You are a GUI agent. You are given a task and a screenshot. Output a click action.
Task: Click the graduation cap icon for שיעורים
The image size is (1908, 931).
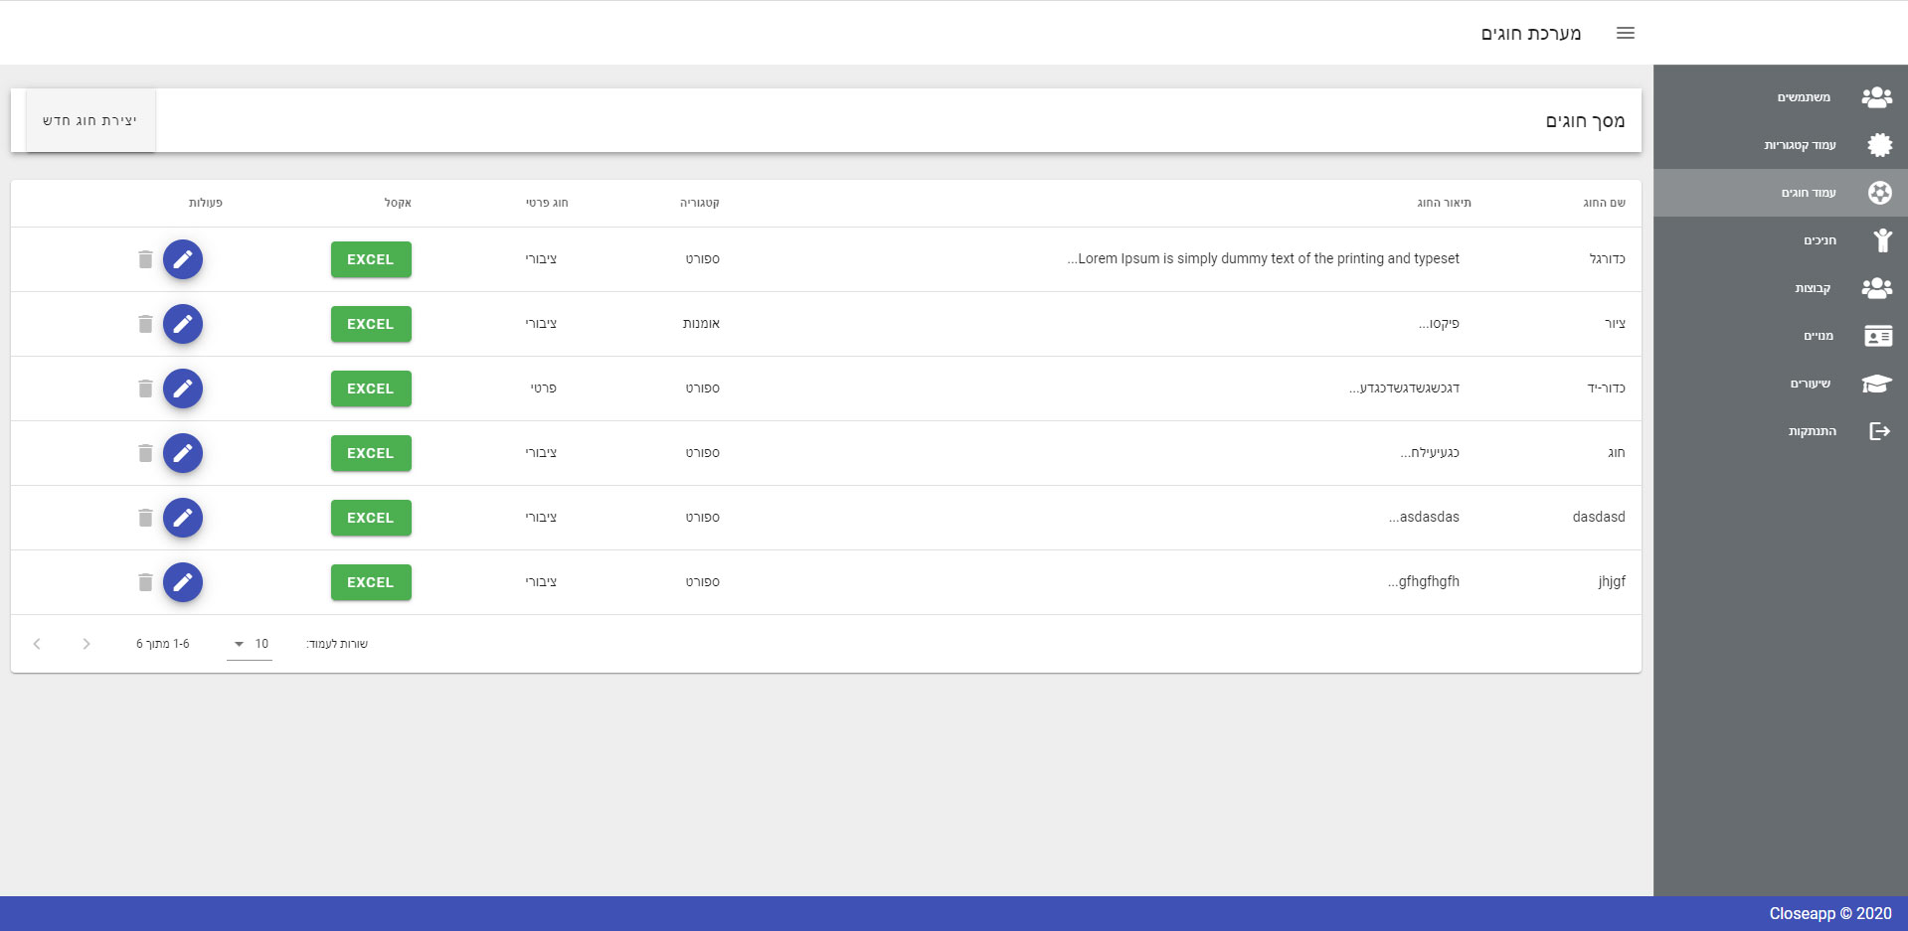click(1876, 384)
